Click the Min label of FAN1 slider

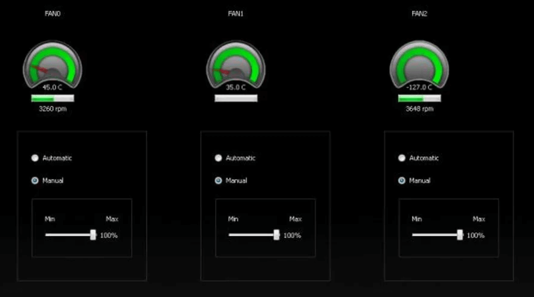(233, 219)
